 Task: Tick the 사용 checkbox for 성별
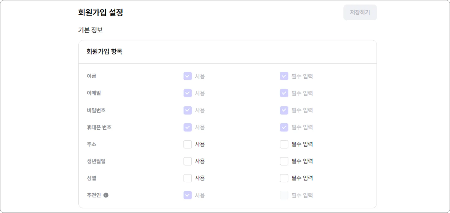pos(188,178)
